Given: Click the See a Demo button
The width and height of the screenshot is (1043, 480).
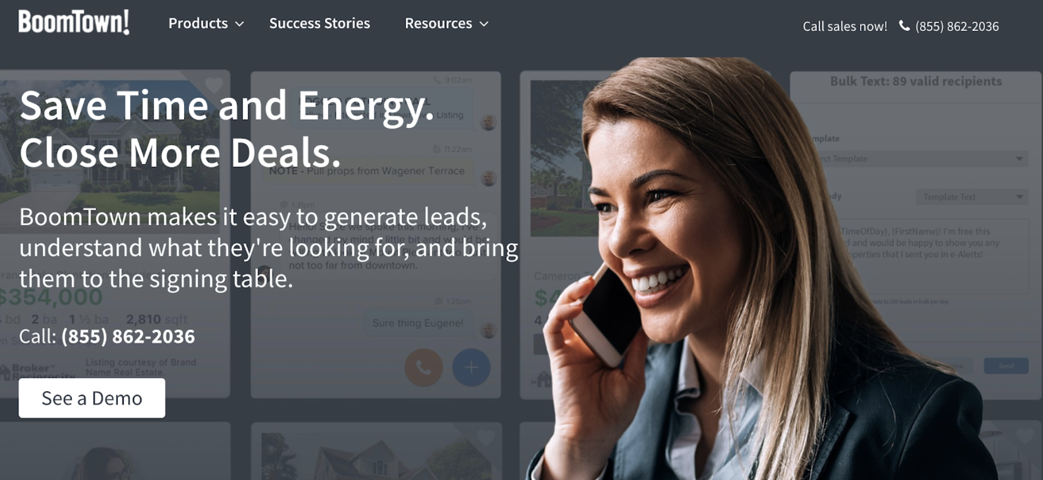Looking at the screenshot, I should [92, 398].
